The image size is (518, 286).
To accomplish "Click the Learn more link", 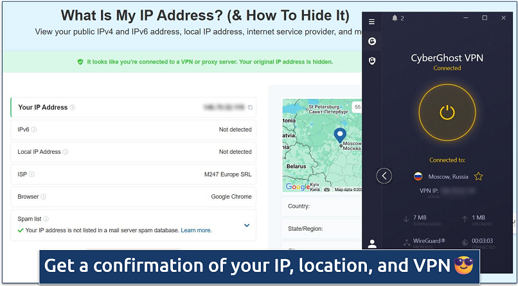I will point(195,230).
